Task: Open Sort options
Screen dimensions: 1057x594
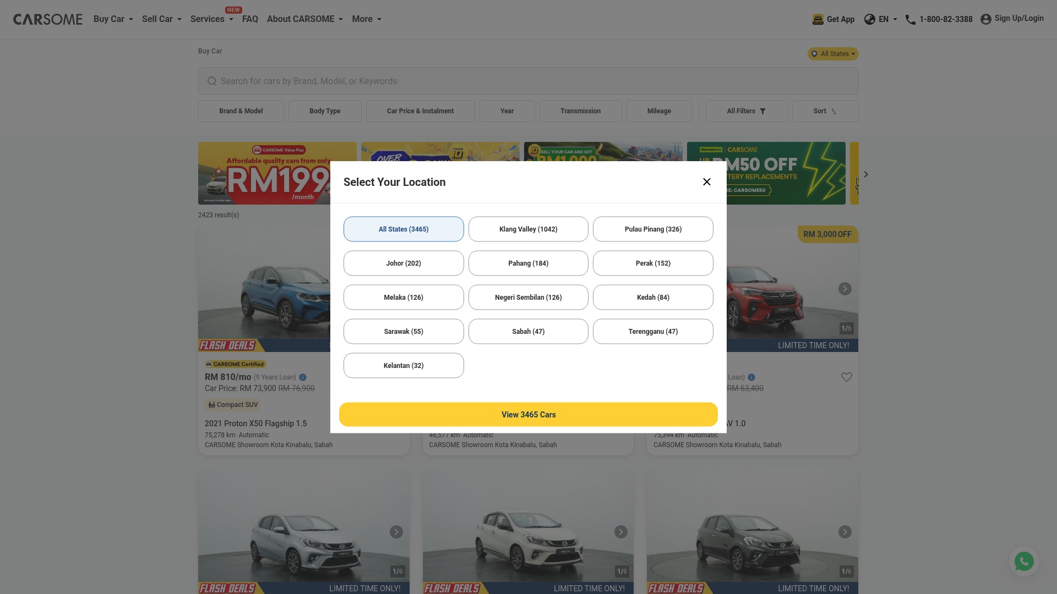Action: (x=825, y=111)
